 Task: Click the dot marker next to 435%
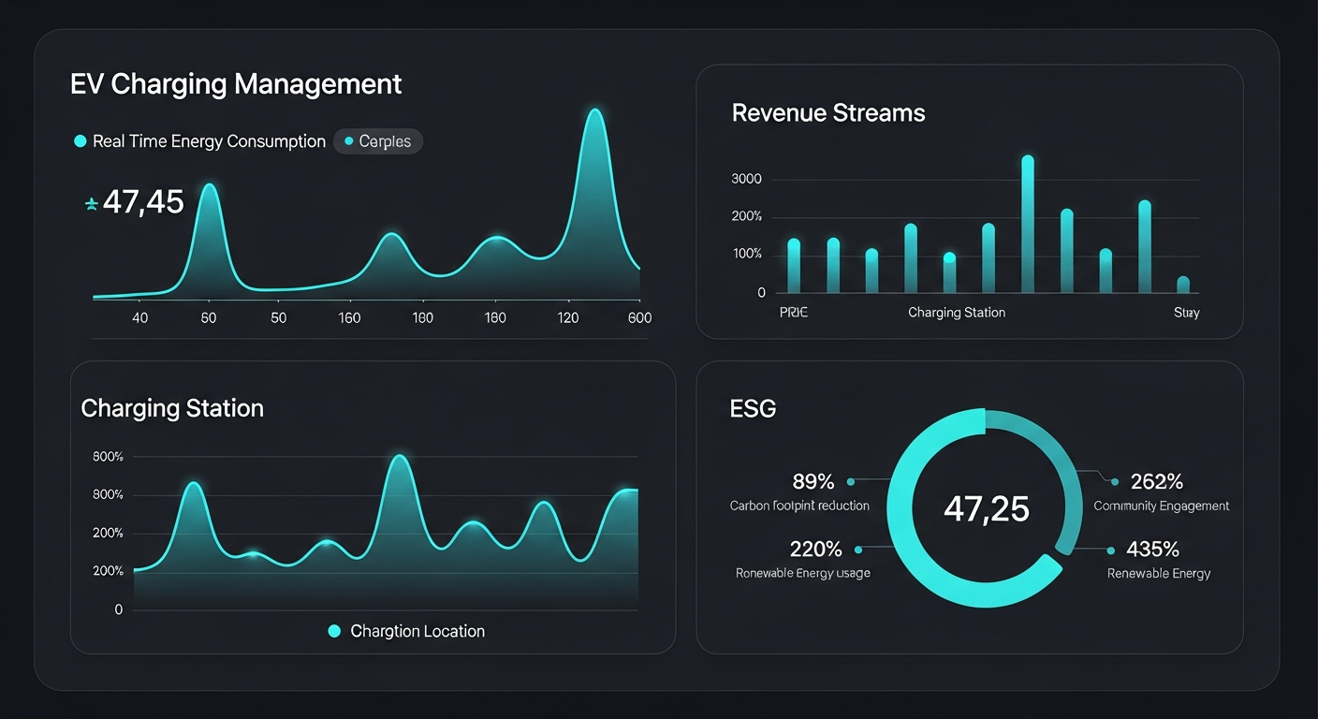(x=1111, y=550)
